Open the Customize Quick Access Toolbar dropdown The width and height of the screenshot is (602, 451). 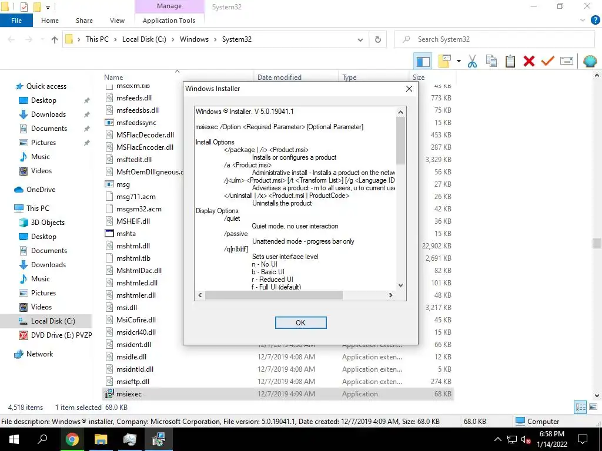(x=48, y=7)
